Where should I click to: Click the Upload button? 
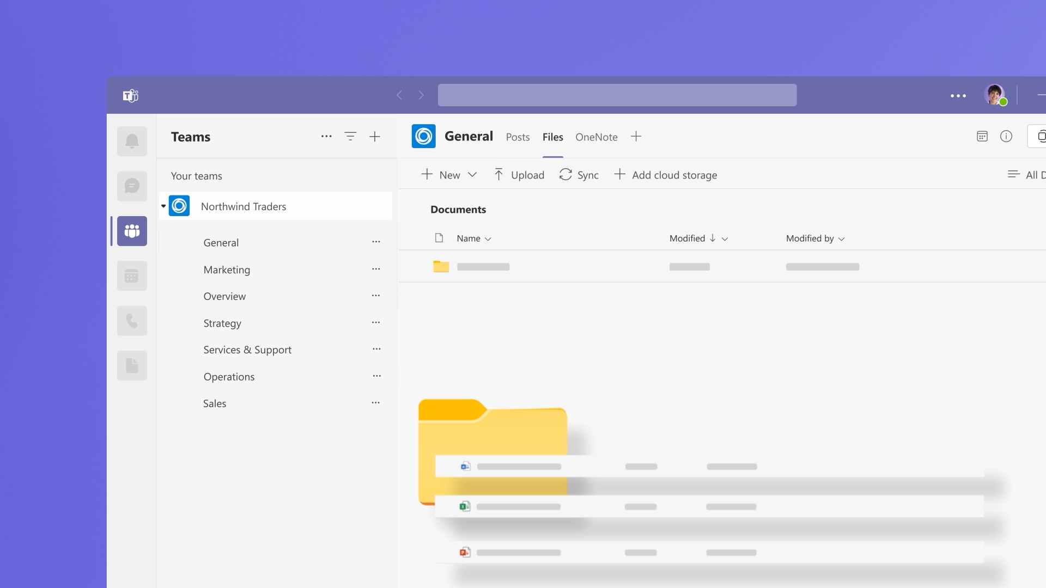[x=519, y=175]
